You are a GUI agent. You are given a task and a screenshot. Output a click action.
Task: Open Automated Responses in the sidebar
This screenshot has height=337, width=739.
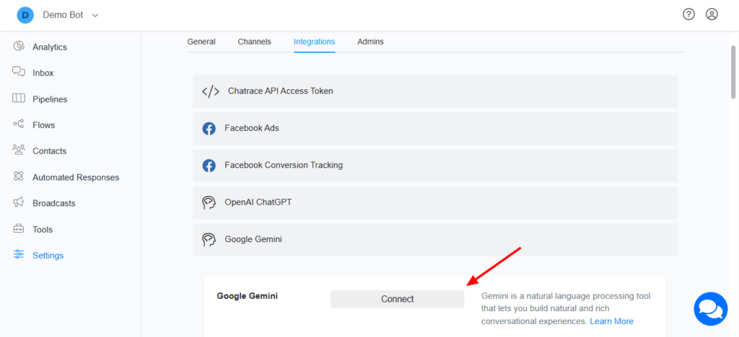[x=76, y=177]
